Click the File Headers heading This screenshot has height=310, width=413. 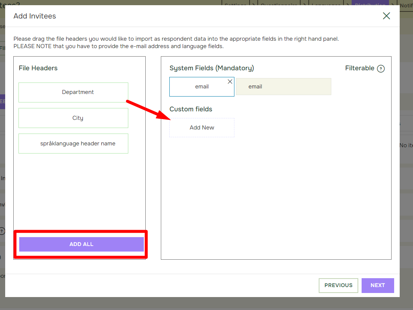tap(38, 68)
